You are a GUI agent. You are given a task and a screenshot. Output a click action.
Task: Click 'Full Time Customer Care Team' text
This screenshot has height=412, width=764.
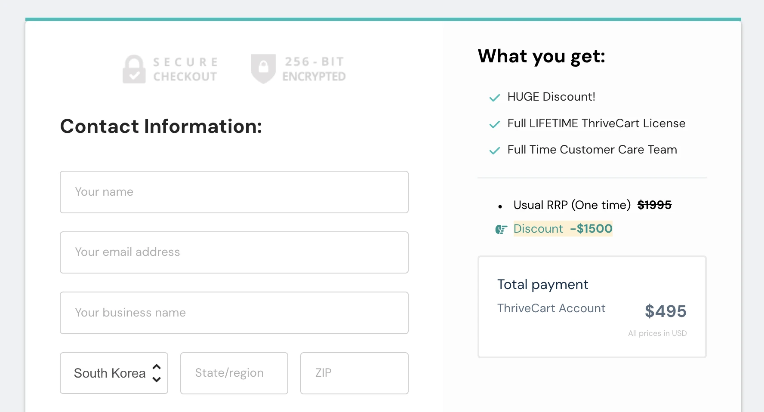pos(592,150)
